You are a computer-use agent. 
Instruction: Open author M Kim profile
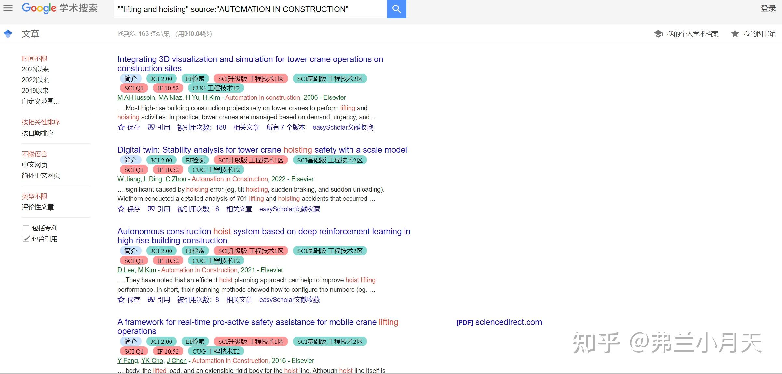[x=147, y=270]
